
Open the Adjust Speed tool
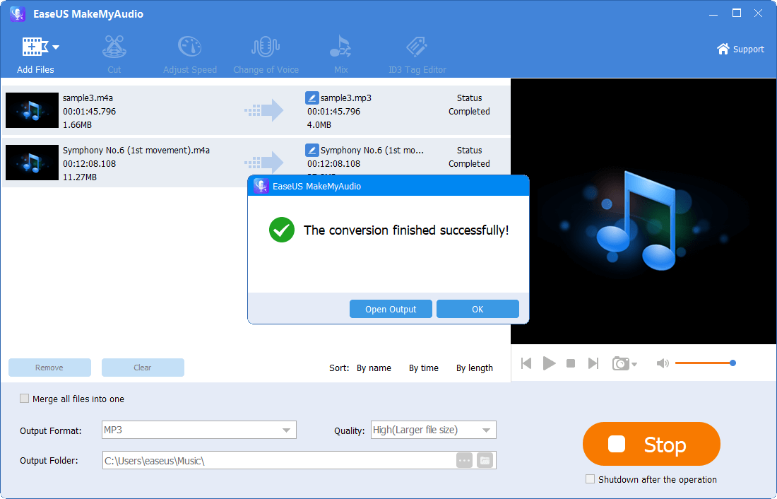(189, 49)
